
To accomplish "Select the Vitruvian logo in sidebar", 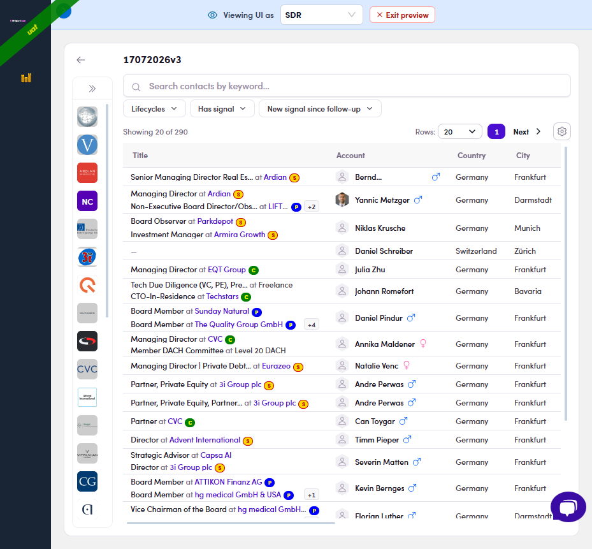I will pyautogui.click(x=87, y=453).
